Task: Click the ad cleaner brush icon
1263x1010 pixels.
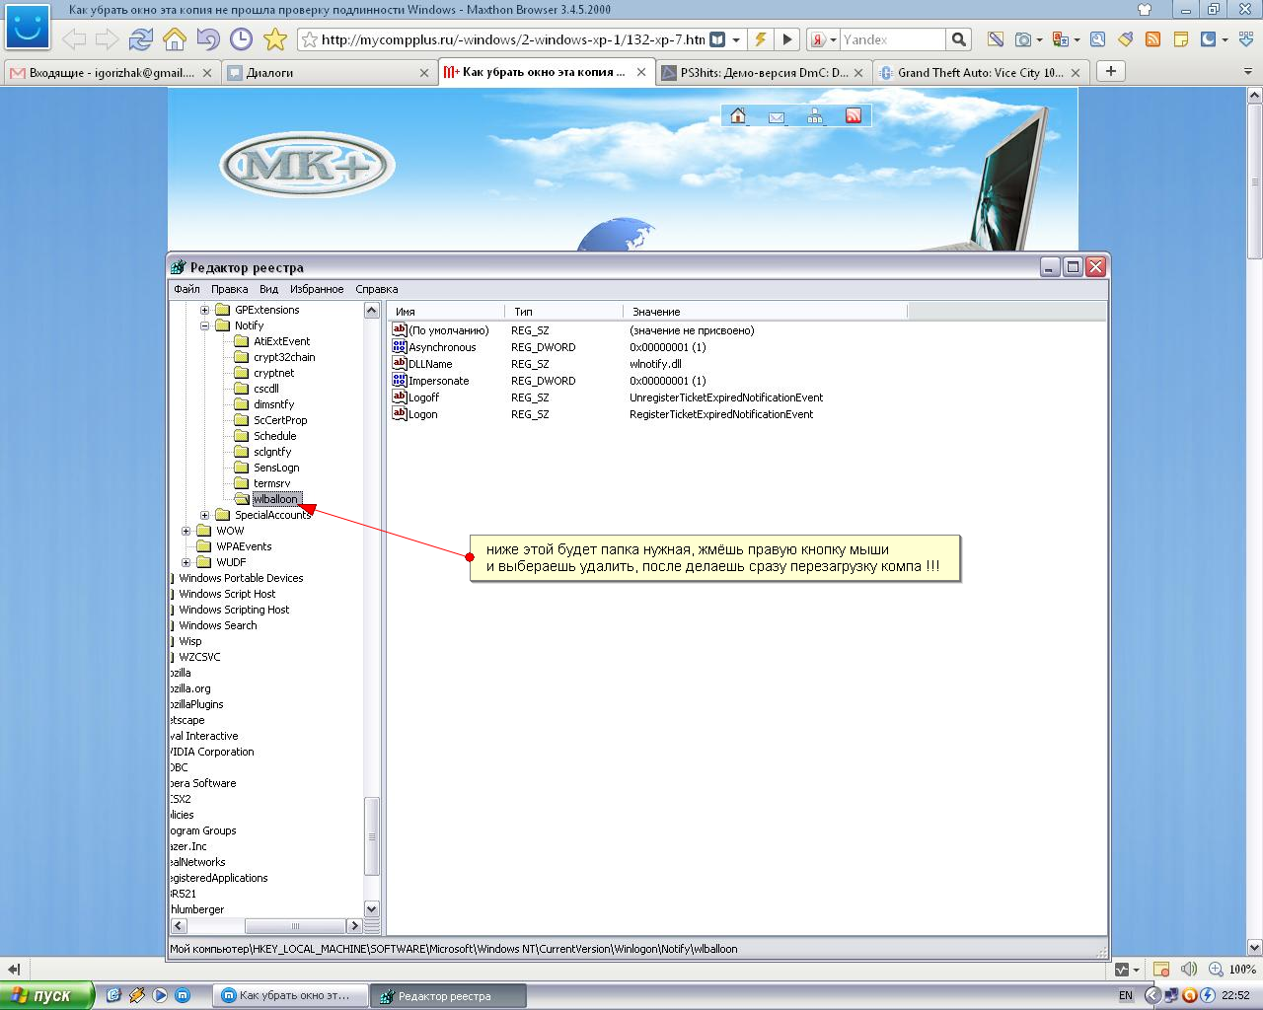Action: (x=1126, y=39)
